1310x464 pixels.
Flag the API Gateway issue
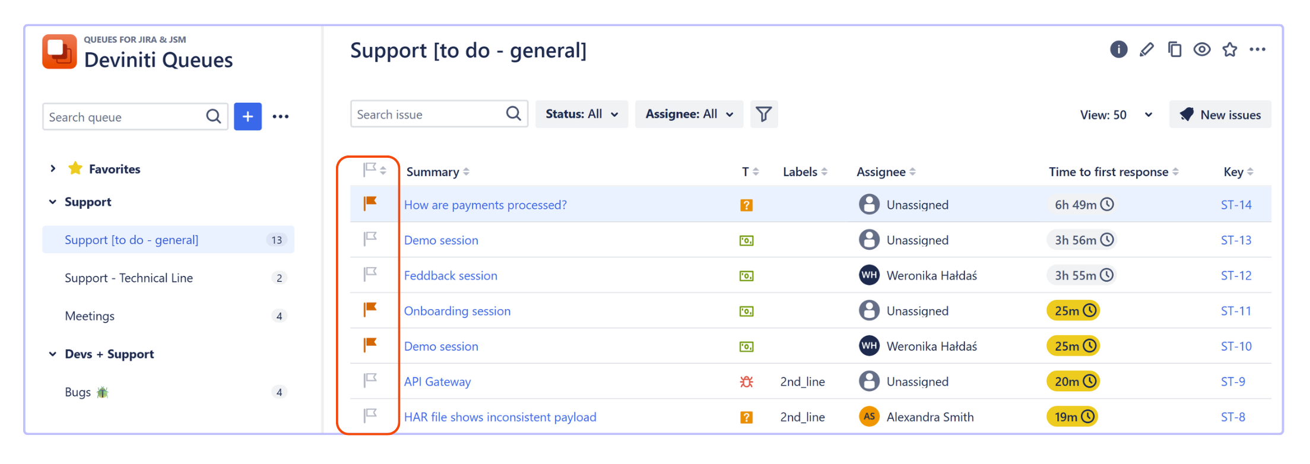click(x=370, y=380)
